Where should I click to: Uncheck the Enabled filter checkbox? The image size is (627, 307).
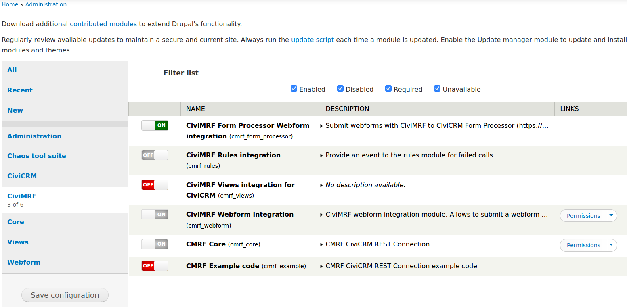tap(294, 89)
